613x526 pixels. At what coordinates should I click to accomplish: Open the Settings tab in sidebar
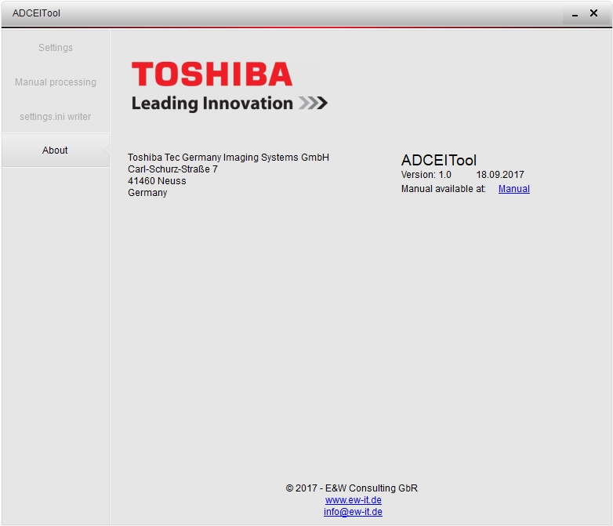pyautogui.click(x=56, y=48)
